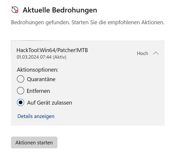Click the 01.03.2024 07:44 detection timestamp
The image size is (176, 152).
(34, 57)
